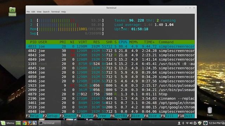Viewport: 225px width, 126px height.
Task: Select the /usr/bin/X process row 1193
Action: (110, 64)
